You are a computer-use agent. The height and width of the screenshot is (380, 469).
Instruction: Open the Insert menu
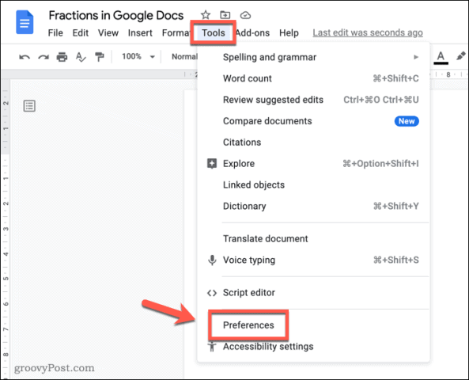click(x=140, y=32)
